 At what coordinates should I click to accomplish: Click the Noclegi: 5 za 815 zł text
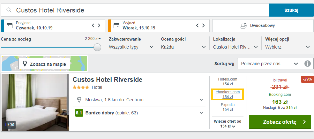[x=280, y=108]
